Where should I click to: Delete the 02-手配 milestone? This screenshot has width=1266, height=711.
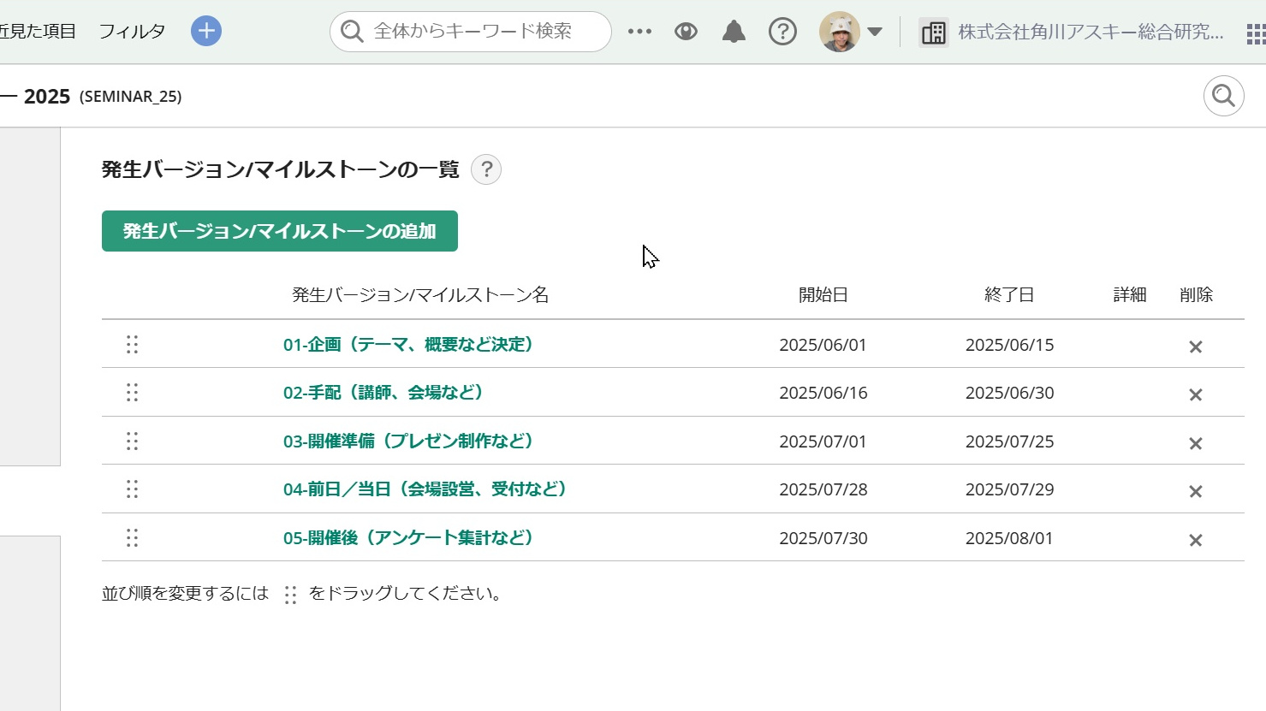click(x=1195, y=394)
